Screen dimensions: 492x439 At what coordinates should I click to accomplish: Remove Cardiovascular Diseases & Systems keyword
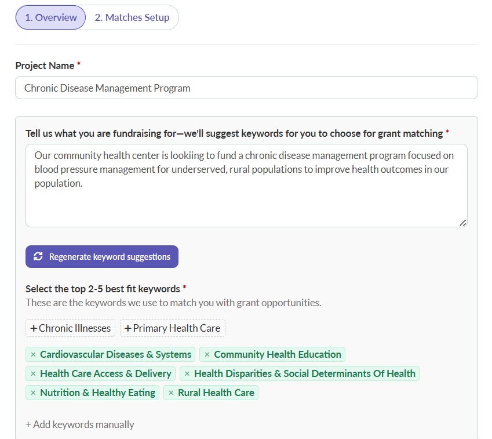[33, 354]
